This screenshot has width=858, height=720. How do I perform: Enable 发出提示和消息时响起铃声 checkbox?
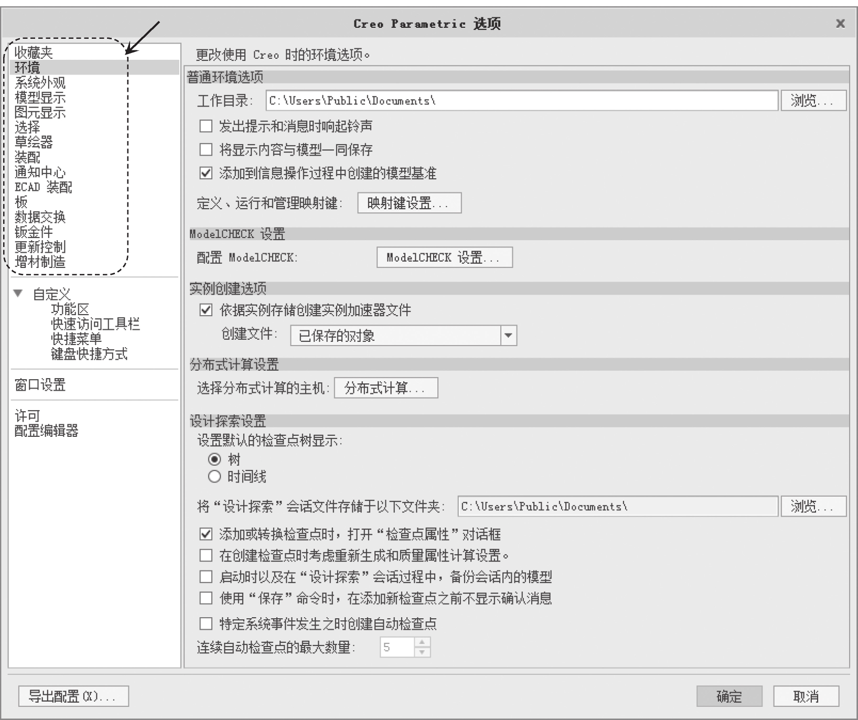(206, 126)
